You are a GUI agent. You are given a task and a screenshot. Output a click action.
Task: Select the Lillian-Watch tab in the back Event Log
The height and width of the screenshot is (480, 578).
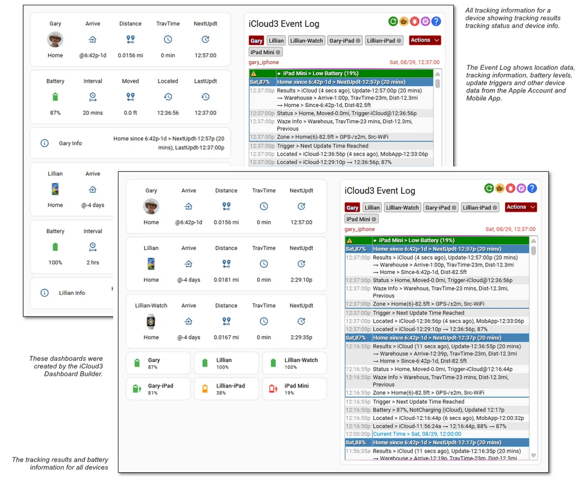coord(306,40)
